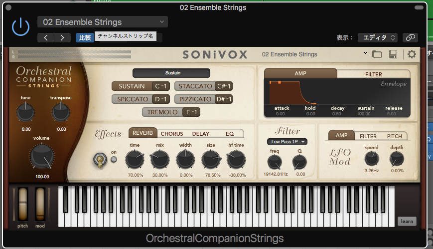Go to previous preset with left arrow
This screenshot has width=433, height=249.
46,37
